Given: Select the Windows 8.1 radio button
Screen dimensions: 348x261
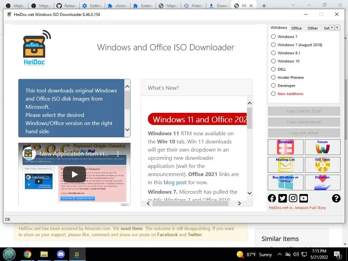Looking at the screenshot, I should click(274, 53).
